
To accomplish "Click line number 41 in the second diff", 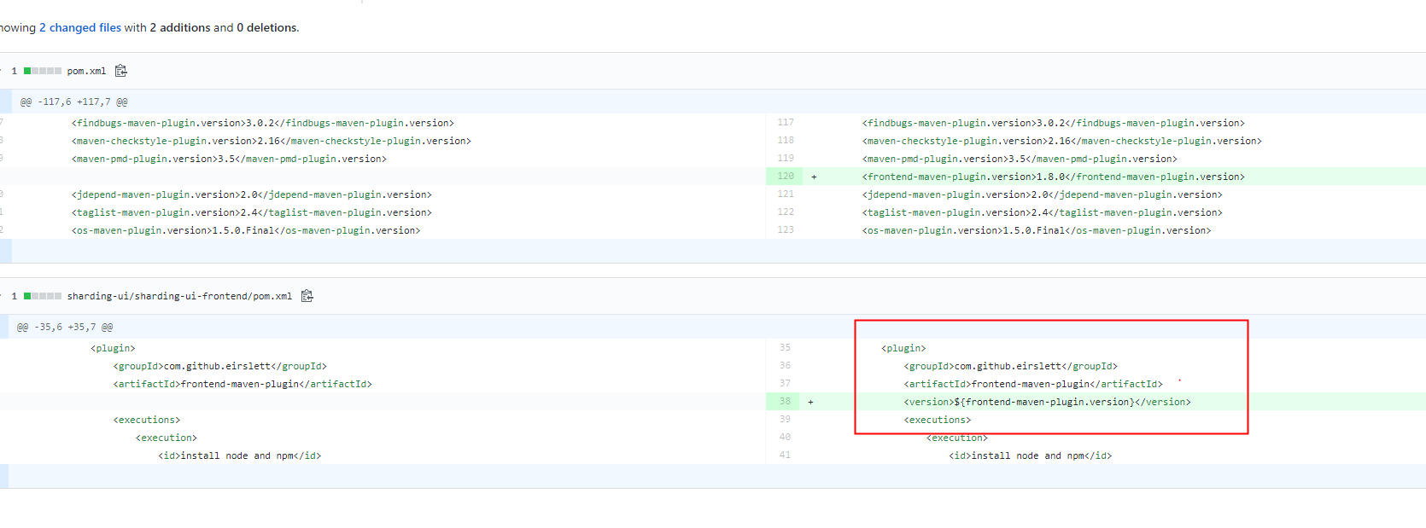I will 785,455.
